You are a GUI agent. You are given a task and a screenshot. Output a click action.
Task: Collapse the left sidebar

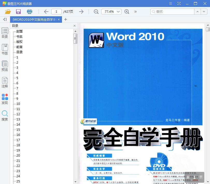click(x=5, y=19)
